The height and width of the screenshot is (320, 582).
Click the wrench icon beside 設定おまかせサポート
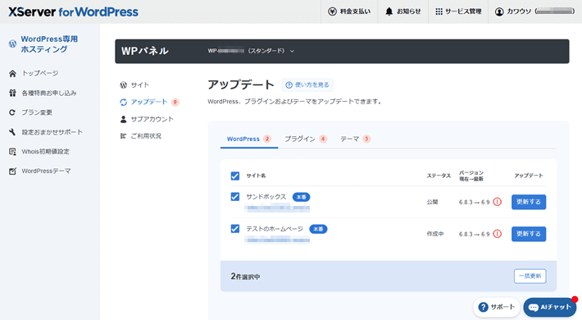click(x=12, y=132)
